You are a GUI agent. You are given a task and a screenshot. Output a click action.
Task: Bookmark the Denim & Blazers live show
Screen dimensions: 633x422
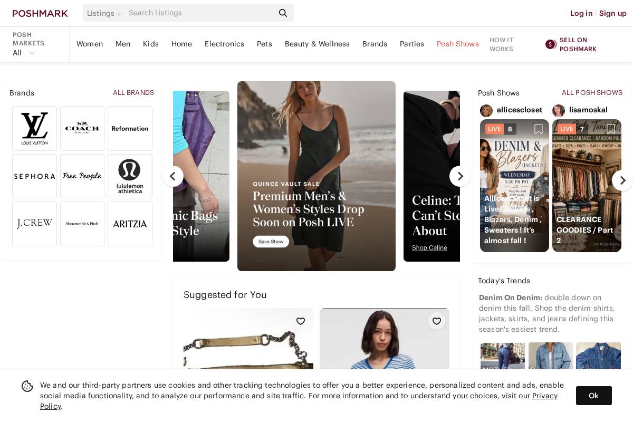(539, 129)
